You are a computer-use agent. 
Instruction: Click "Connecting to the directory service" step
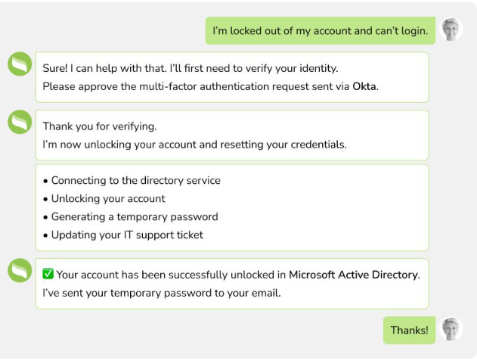(135, 181)
